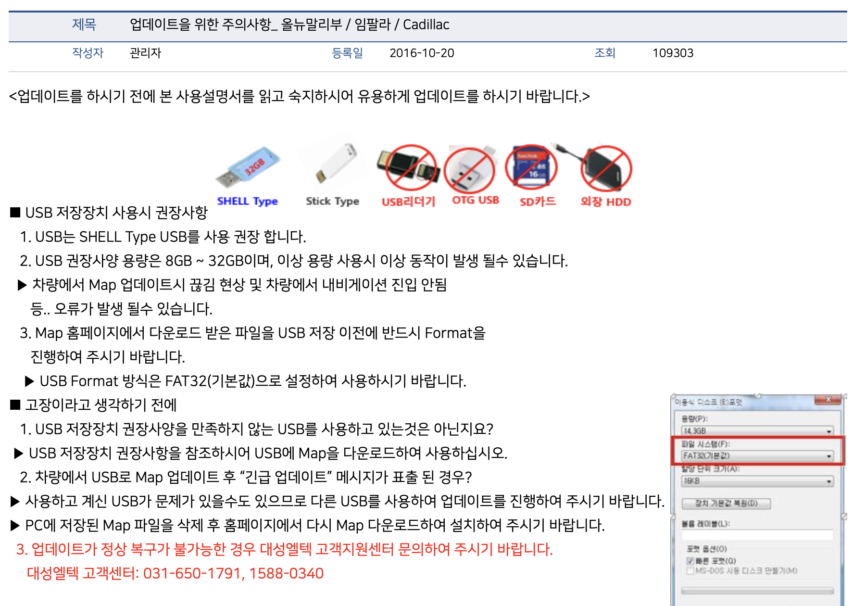The height and width of the screenshot is (606, 853).
Task: Click the post title 업데이트을 위한 주의사항
Action: tap(289, 25)
